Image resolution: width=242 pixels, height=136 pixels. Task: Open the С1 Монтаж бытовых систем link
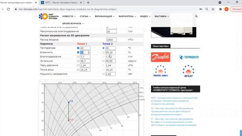(174, 122)
